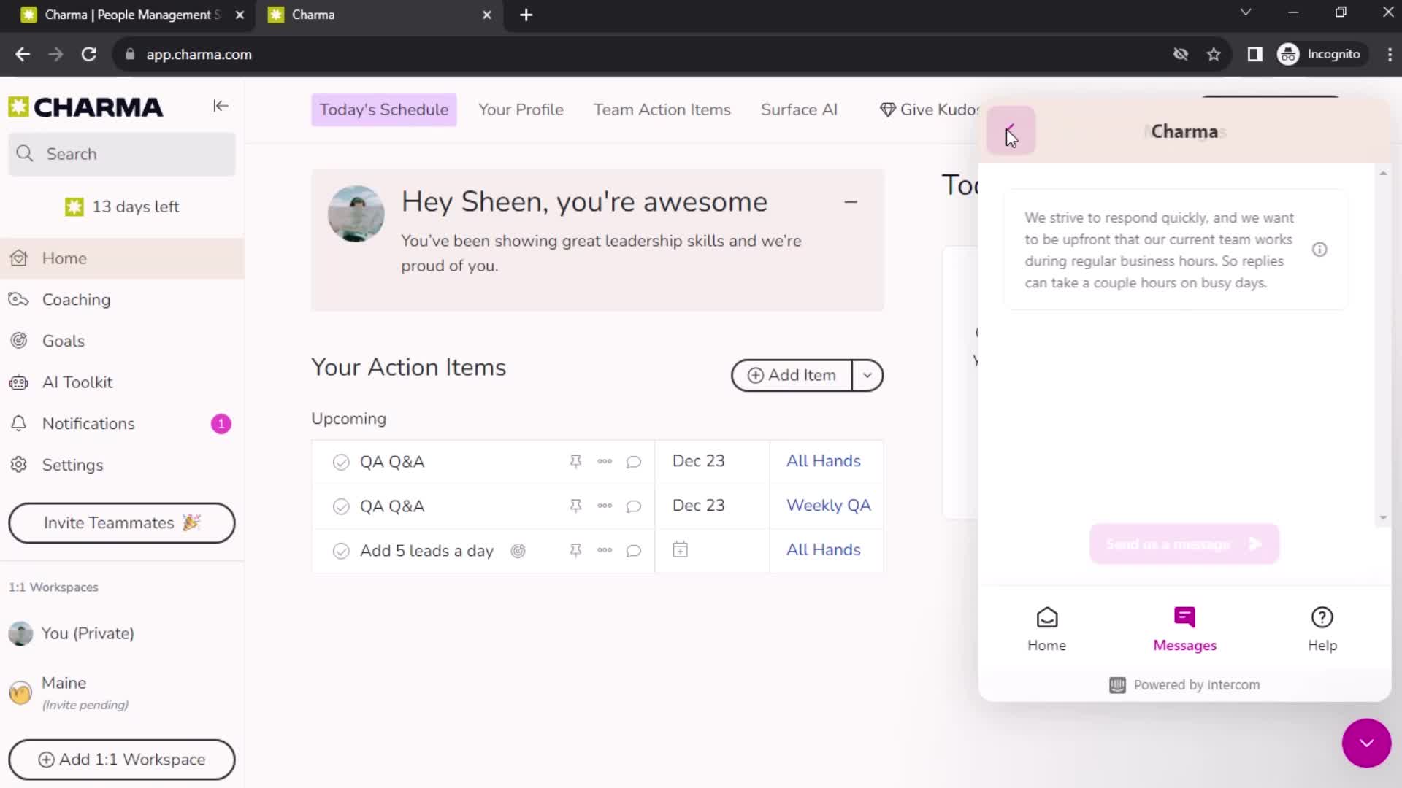
Task: Click Invite Teammates button
Action: pyautogui.click(x=122, y=523)
